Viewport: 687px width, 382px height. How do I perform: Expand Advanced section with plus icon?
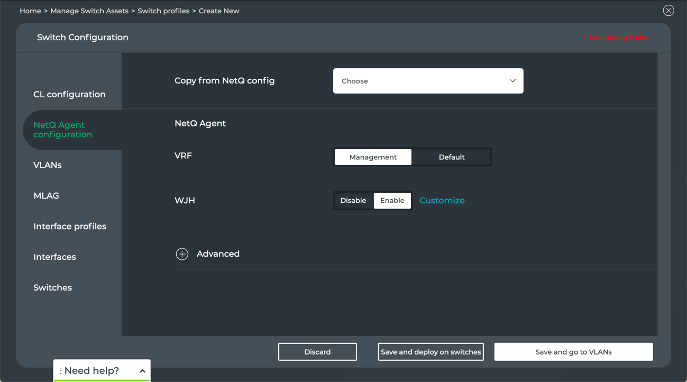[x=182, y=254]
